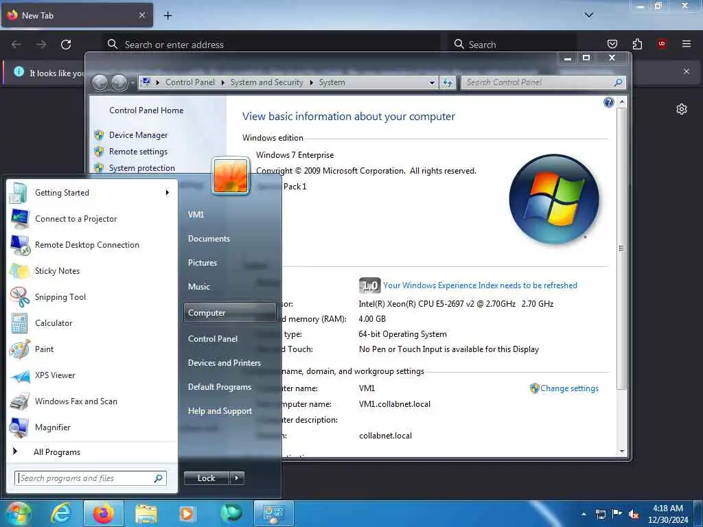Click the new tab personalize gear icon
Viewport: 703px width, 527px height.
[682, 109]
